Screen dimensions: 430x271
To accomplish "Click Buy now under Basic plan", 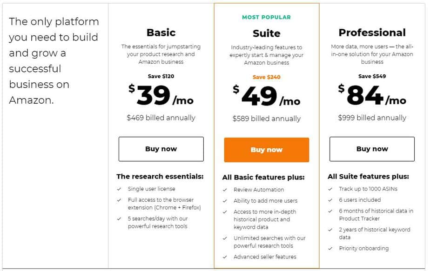I will click(x=161, y=149).
